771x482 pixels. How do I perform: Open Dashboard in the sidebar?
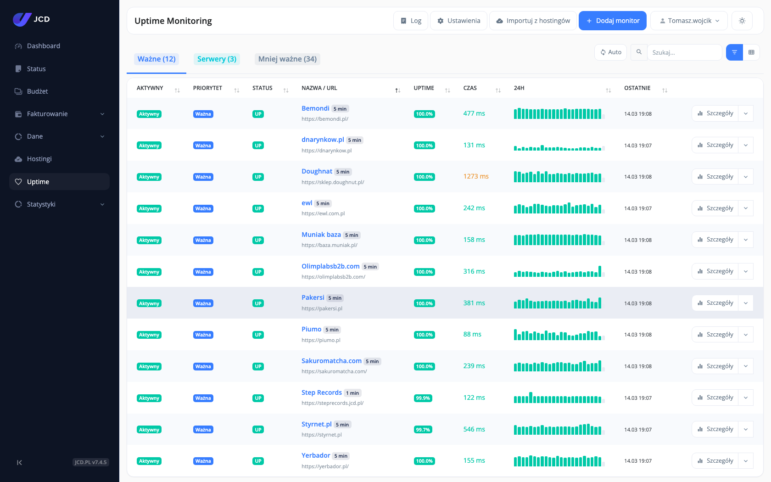(59, 46)
